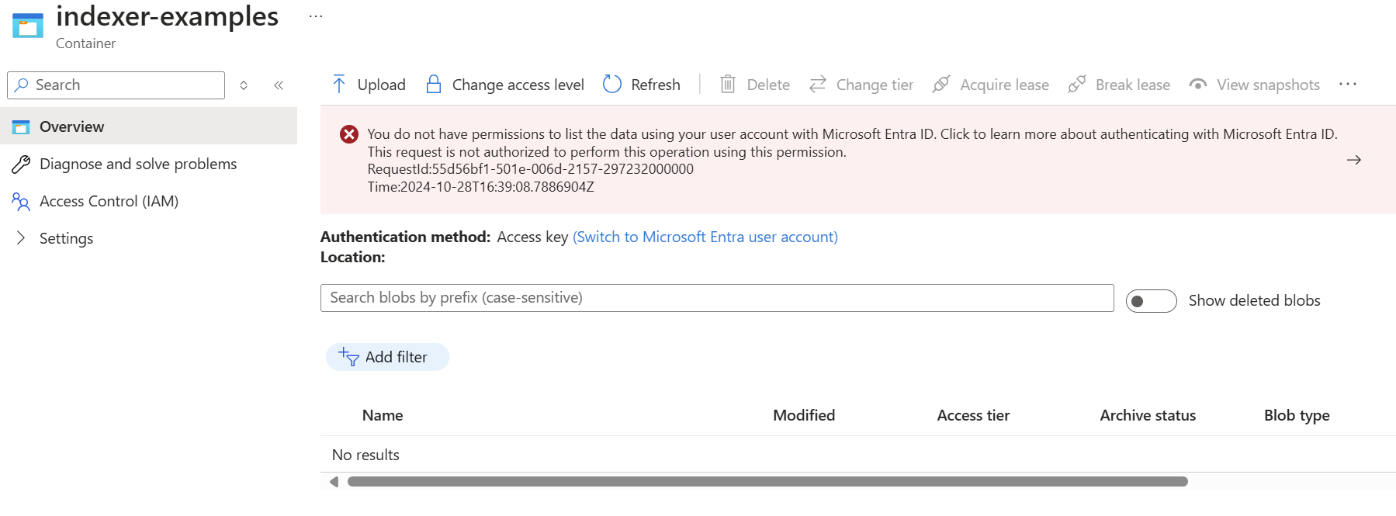
Task: Click the Upload arrow icon
Action: 339,85
